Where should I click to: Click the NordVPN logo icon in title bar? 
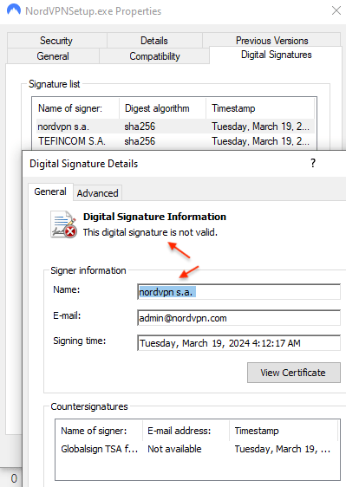(x=14, y=10)
